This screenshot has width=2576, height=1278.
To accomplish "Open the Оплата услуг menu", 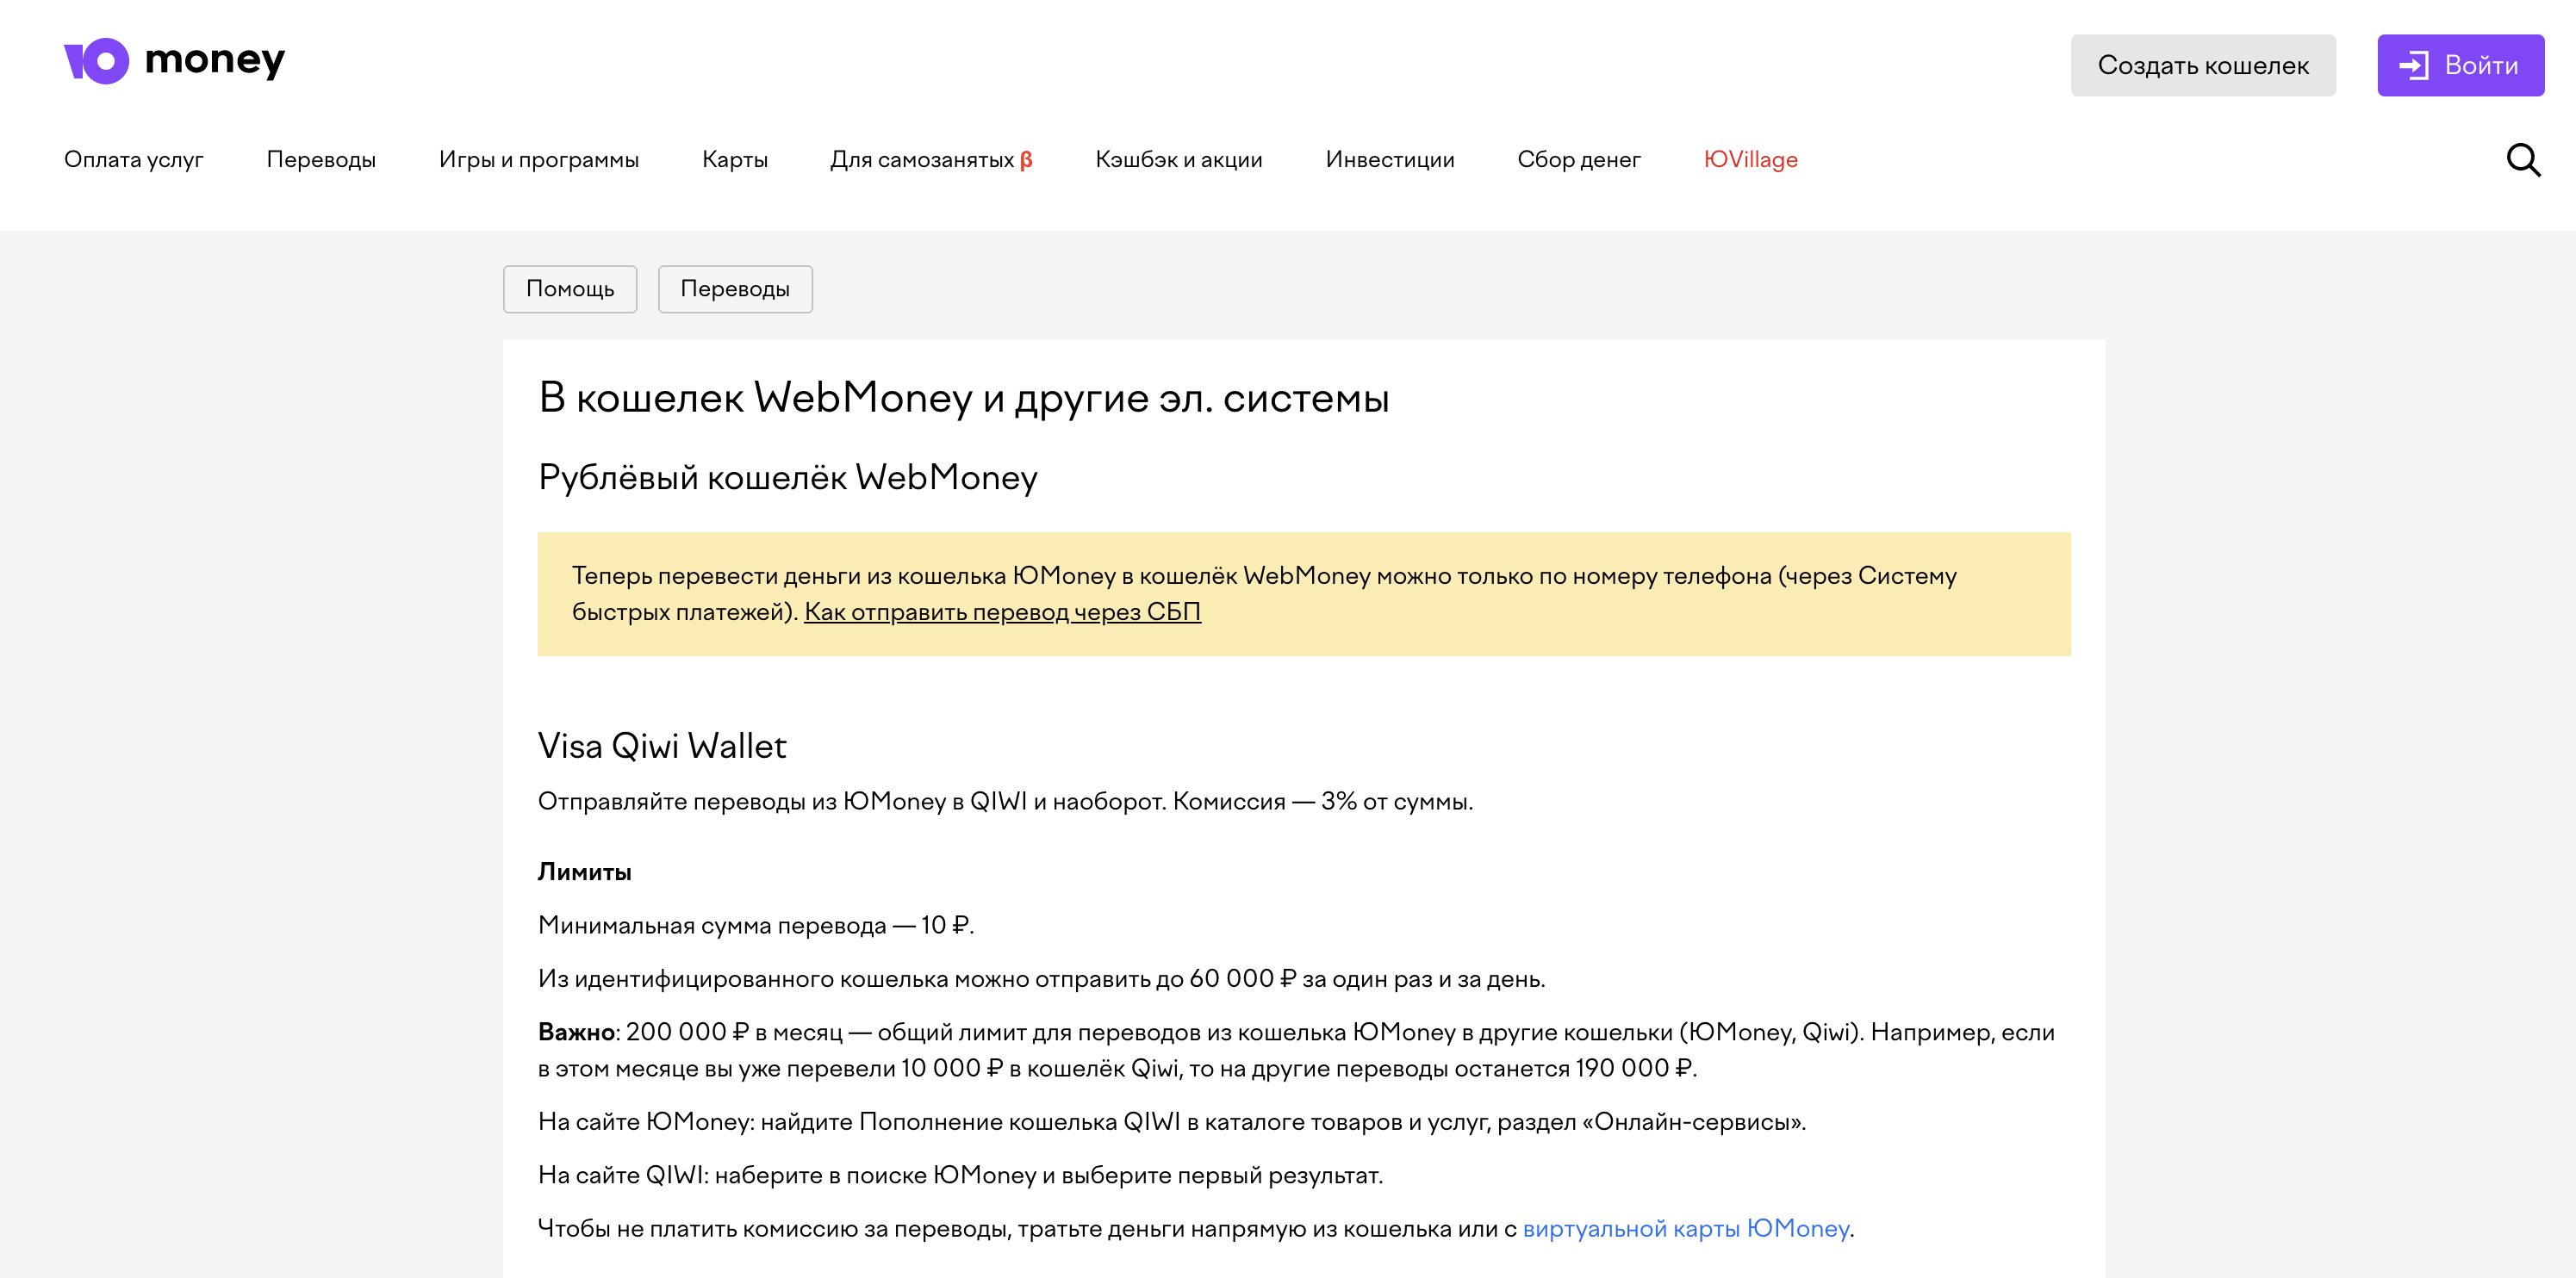I will [134, 160].
